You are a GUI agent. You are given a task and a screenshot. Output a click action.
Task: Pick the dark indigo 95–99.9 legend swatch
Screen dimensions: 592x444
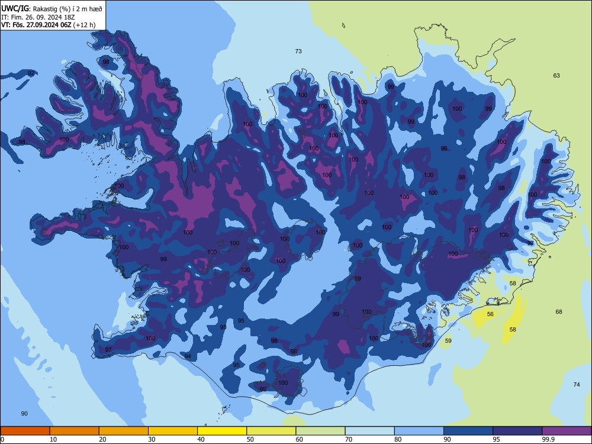517,431
